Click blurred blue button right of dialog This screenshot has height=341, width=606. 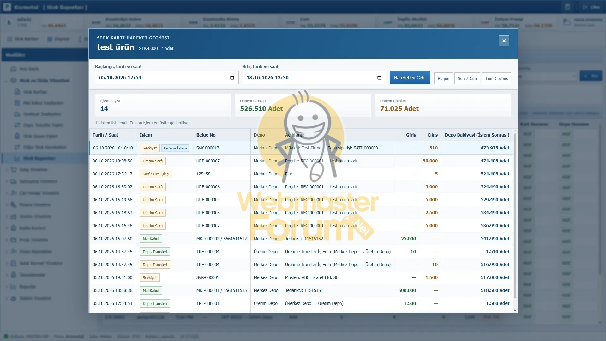[x=591, y=76]
